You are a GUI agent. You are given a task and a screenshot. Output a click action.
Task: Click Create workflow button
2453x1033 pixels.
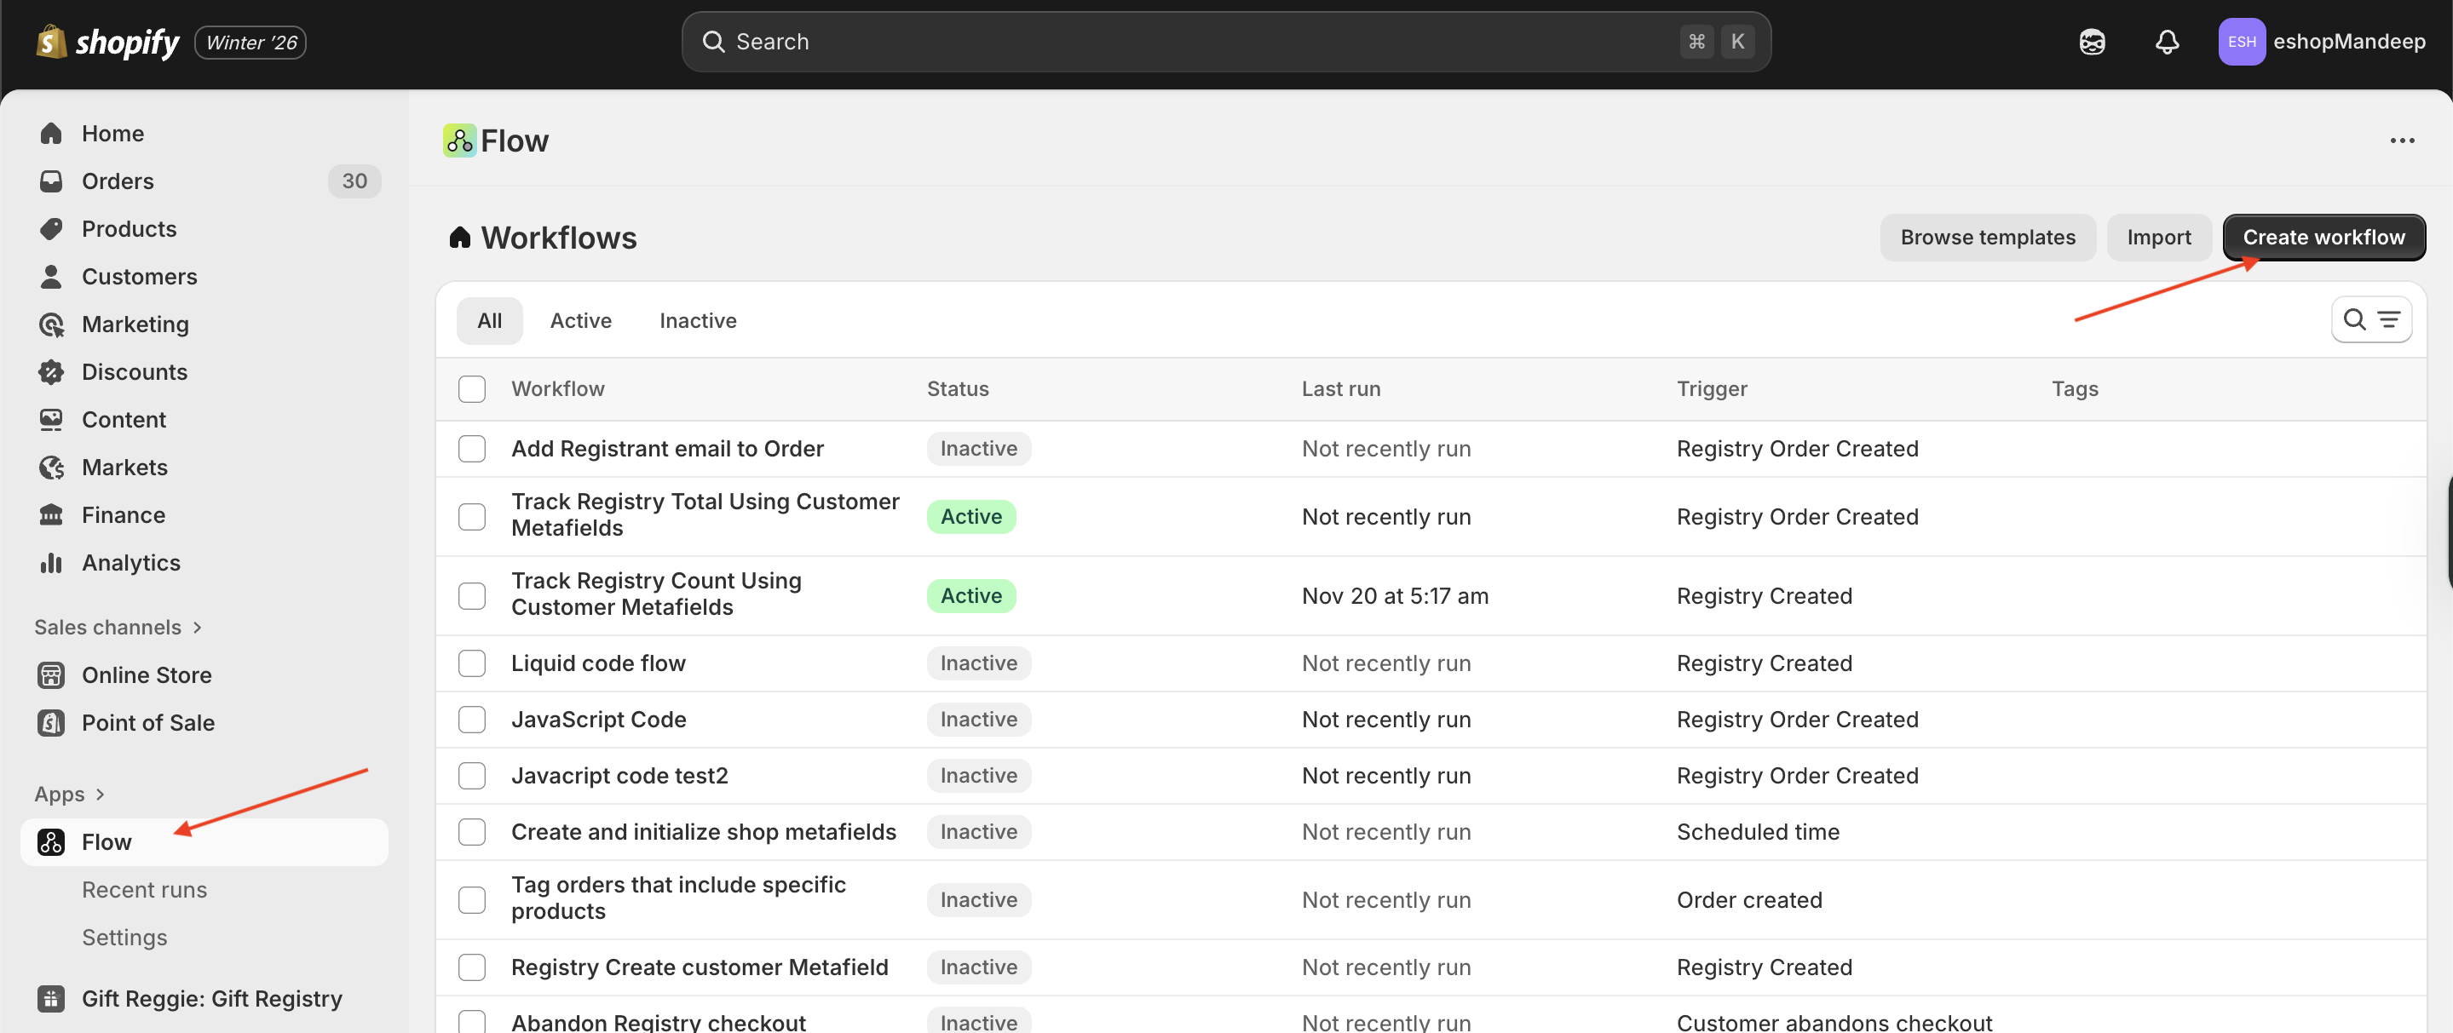(2323, 237)
